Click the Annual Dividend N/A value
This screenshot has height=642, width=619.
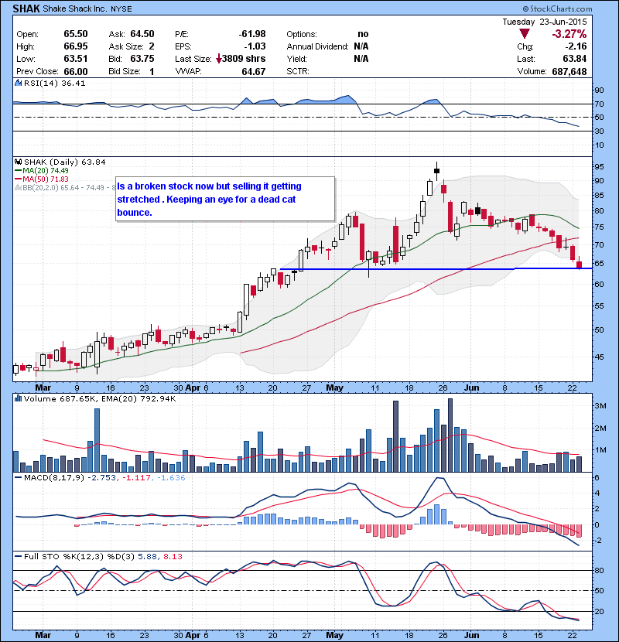[x=361, y=46]
